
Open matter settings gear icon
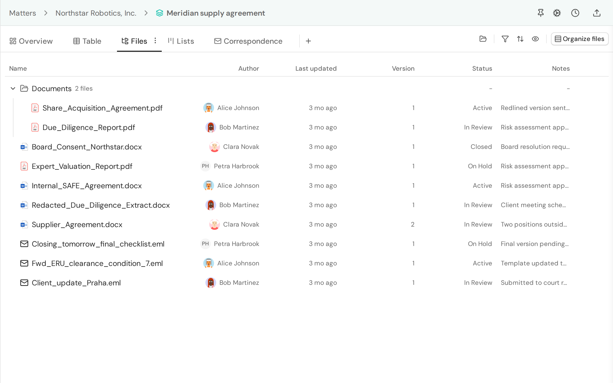tap(557, 13)
